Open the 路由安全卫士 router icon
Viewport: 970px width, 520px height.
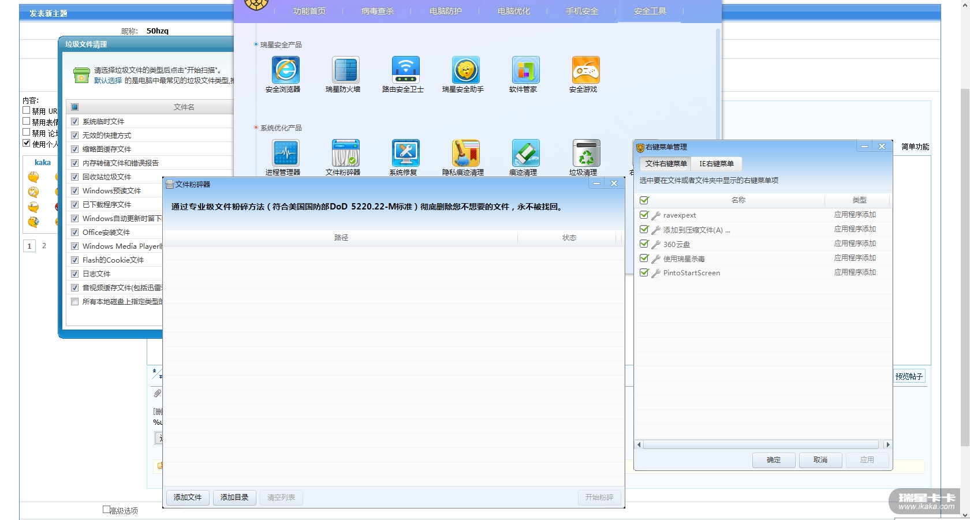406,70
